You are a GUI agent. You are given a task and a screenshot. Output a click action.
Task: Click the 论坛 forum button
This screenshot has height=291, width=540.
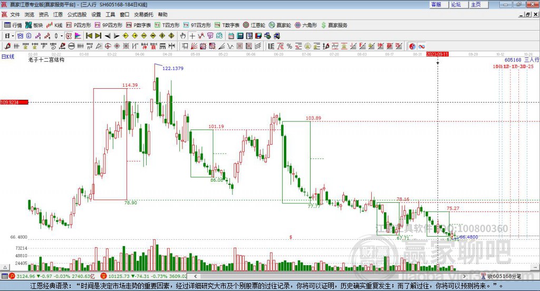click(x=458, y=4)
